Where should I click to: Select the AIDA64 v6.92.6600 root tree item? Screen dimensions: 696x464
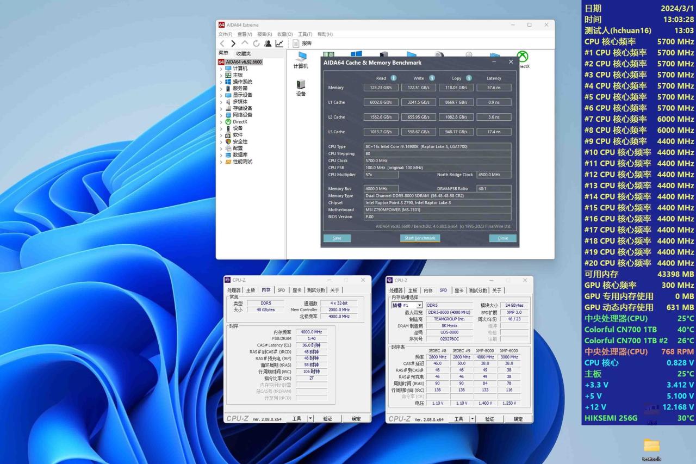click(240, 62)
